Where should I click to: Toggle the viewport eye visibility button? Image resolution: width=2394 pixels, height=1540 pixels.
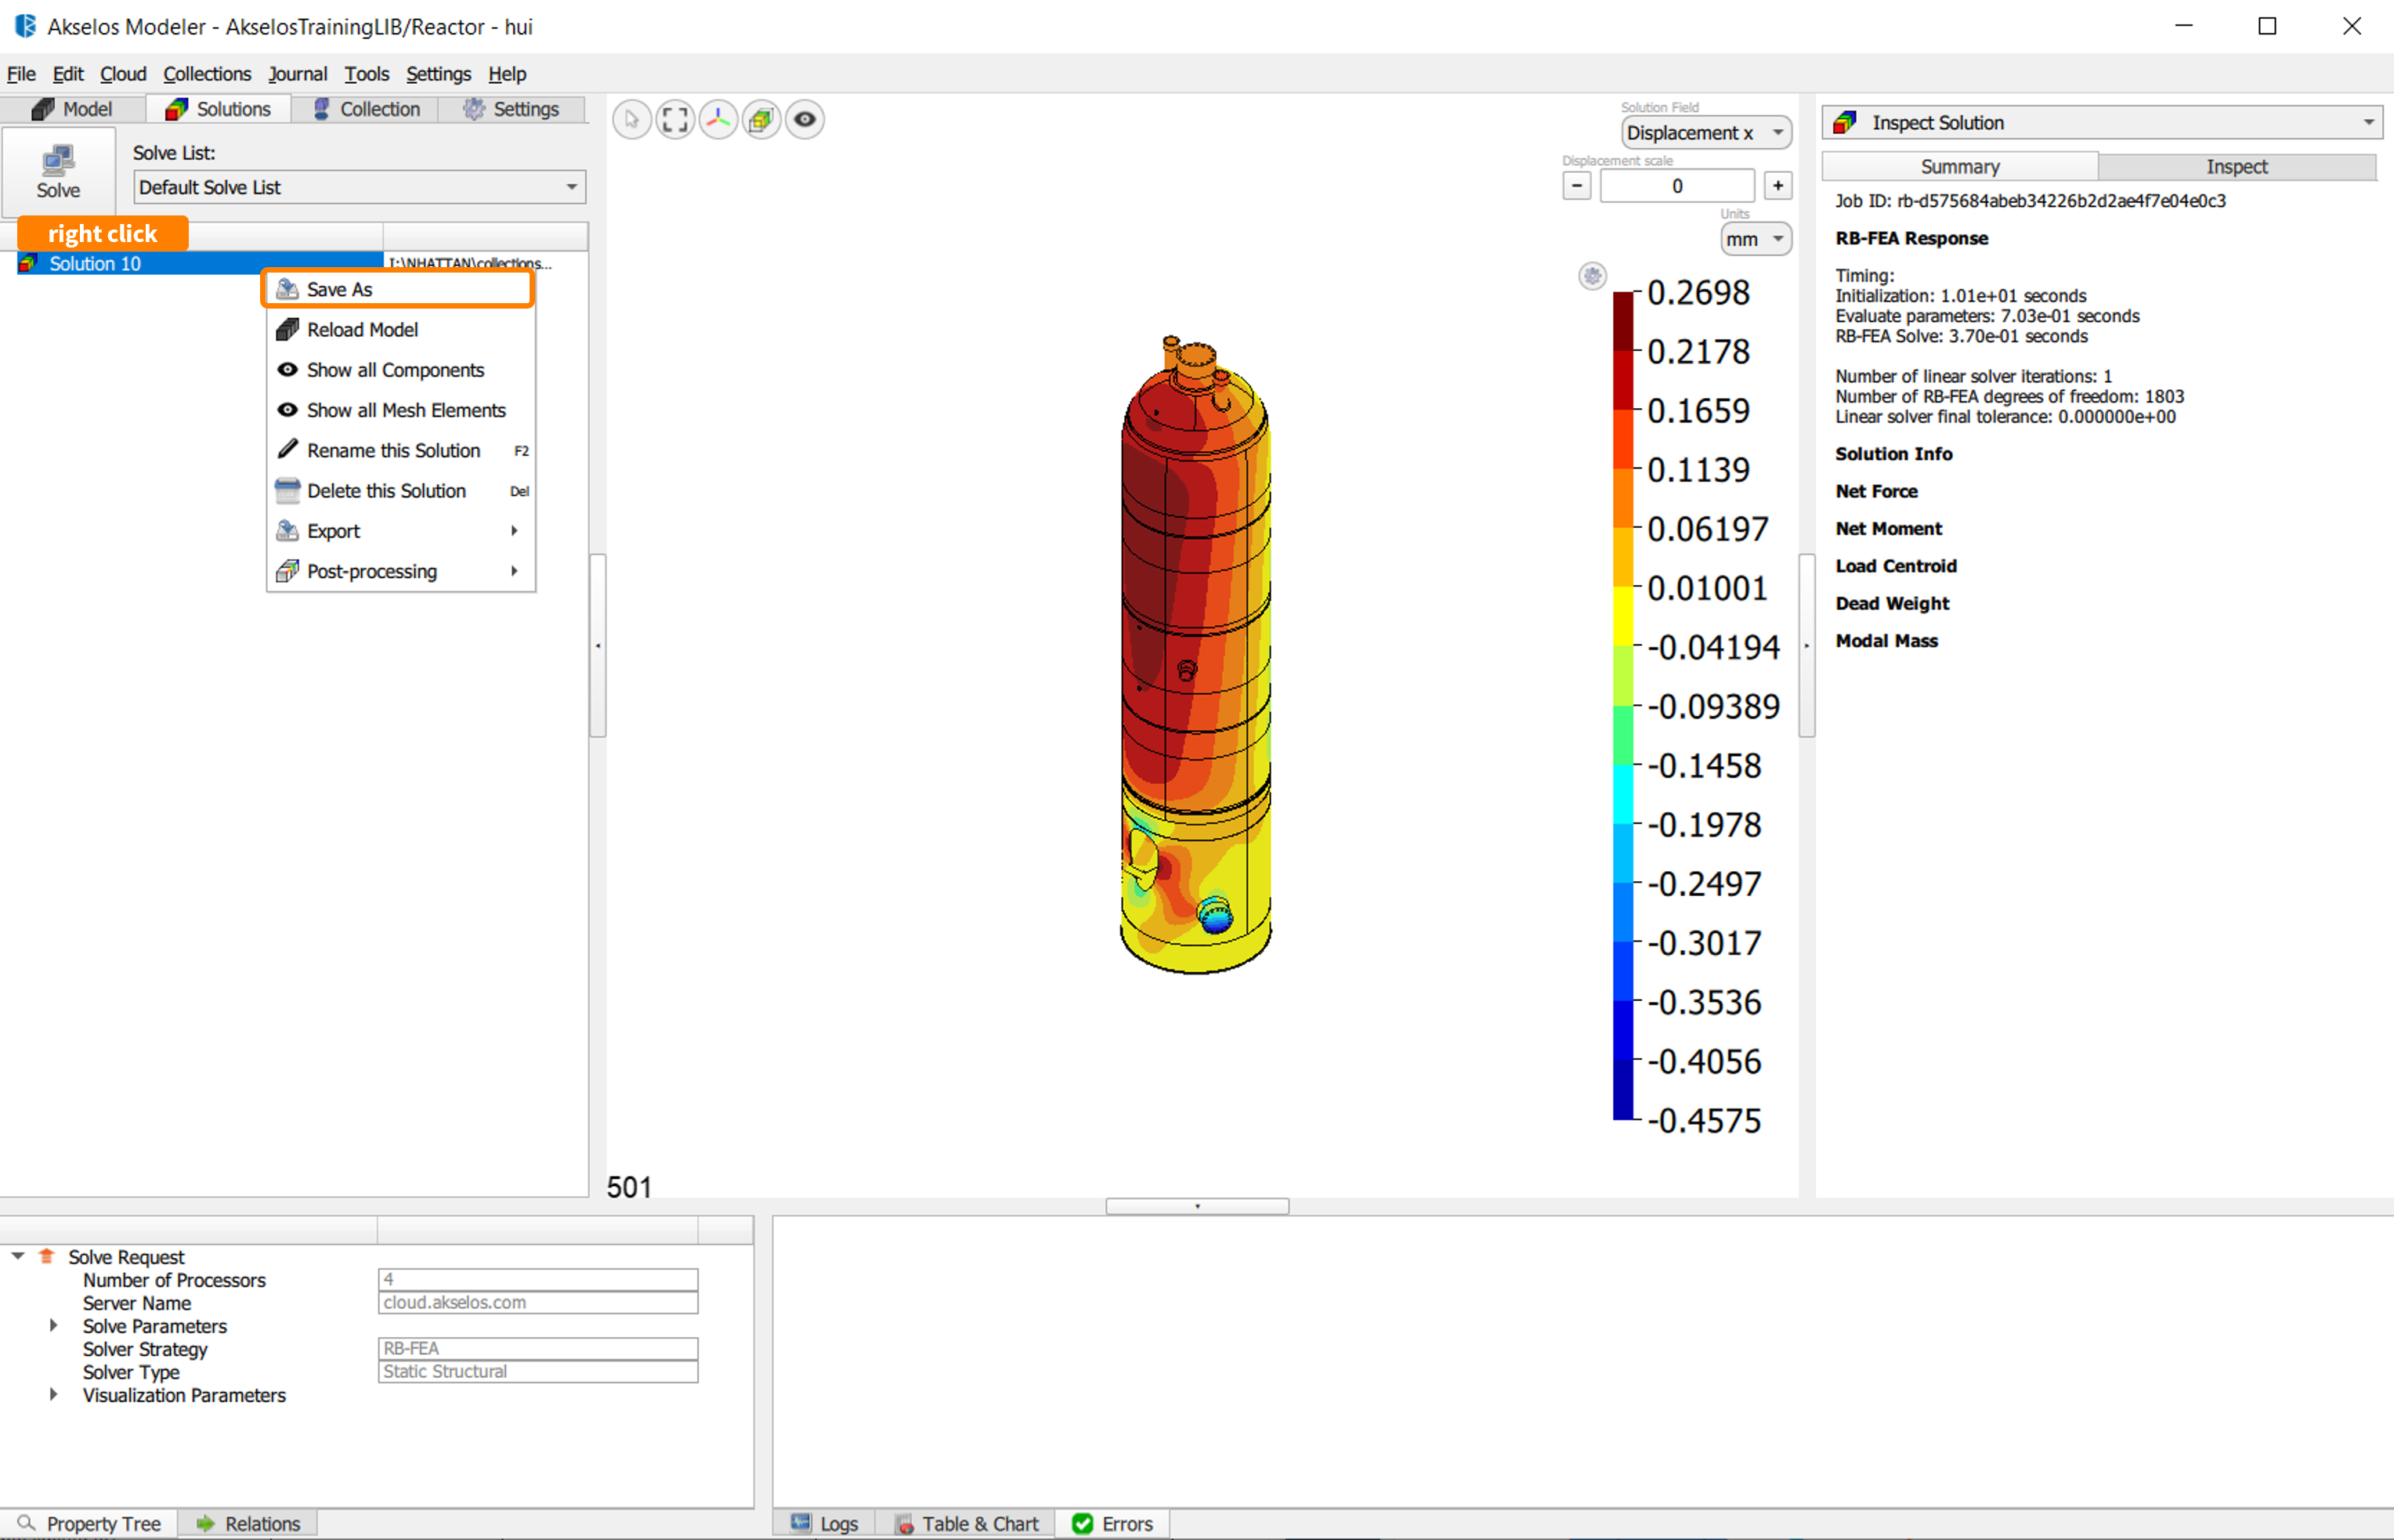[x=804, y=120]
